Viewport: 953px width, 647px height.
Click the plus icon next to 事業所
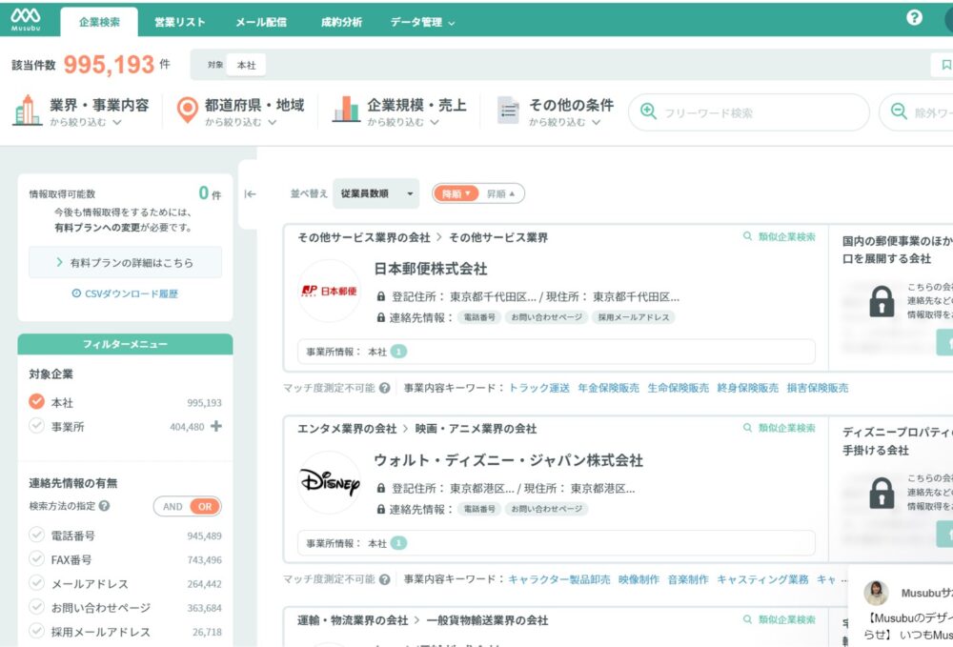[215, 427]
